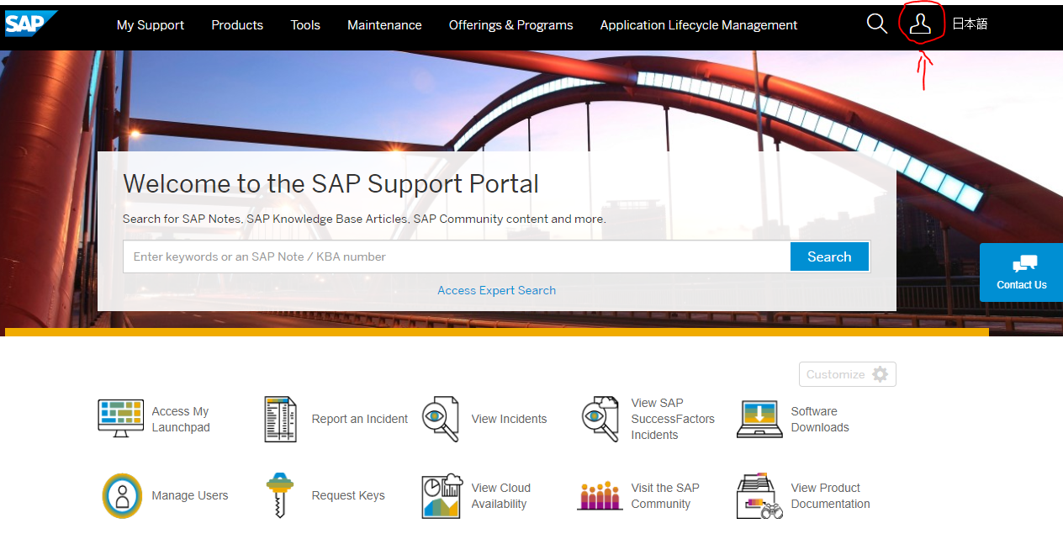Click the blue Search button
1063x534 pixels.
click(x=829, y=256)
